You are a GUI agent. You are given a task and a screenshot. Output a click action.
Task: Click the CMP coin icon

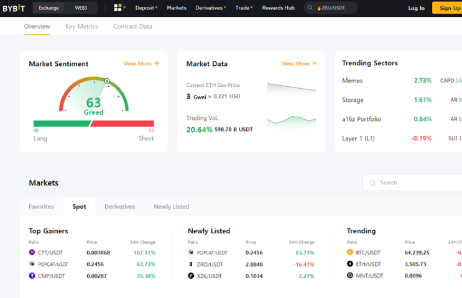click(32, 276)
